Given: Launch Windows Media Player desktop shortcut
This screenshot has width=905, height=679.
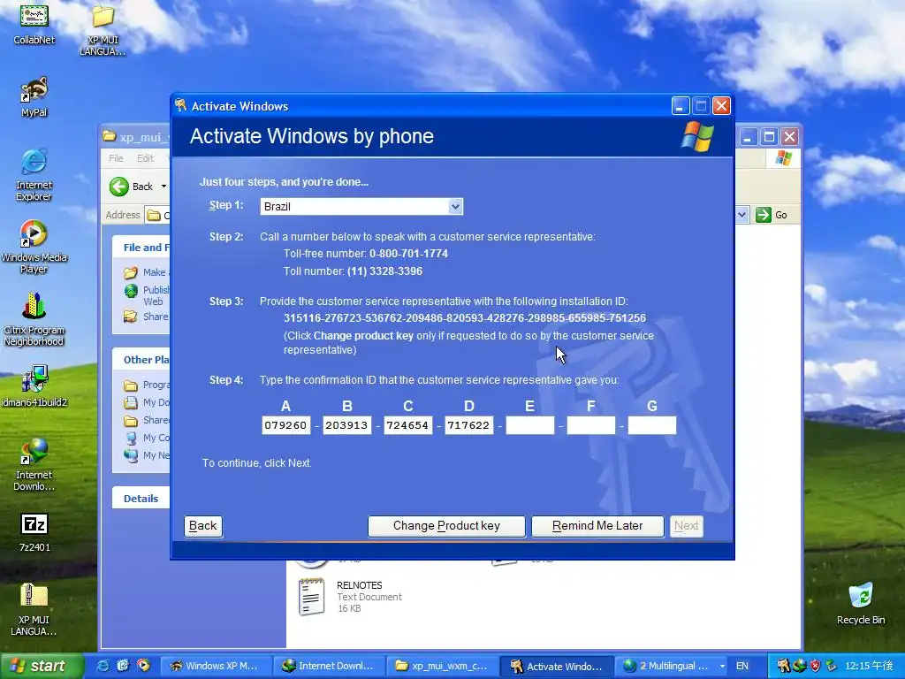Looking at the screenshot, I should point(34,248).
